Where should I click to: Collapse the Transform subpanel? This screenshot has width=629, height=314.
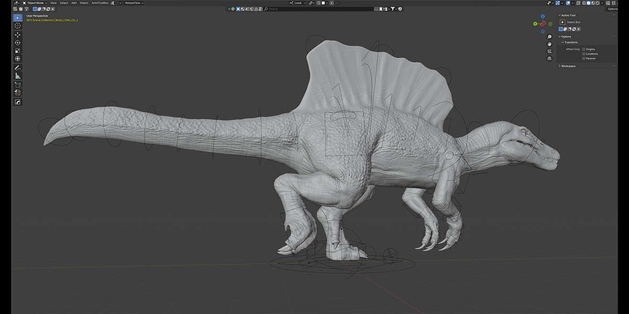[x=570, y=42]
